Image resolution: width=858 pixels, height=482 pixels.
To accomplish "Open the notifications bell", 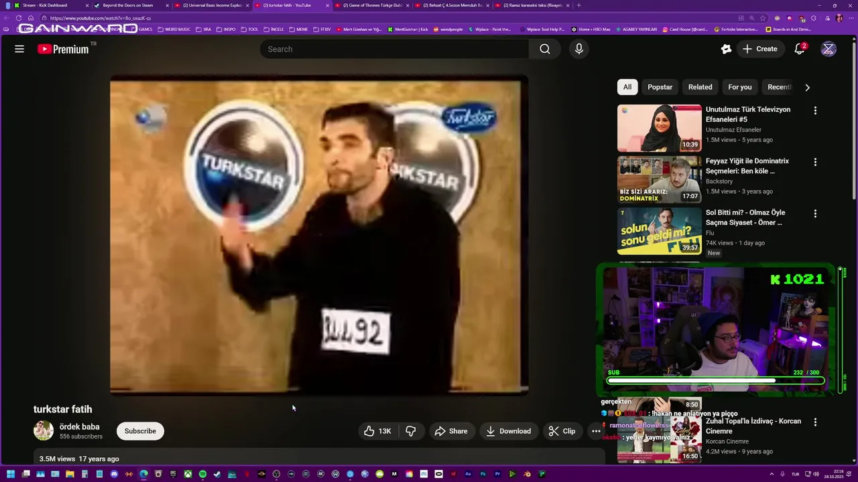I will point(800,49).
